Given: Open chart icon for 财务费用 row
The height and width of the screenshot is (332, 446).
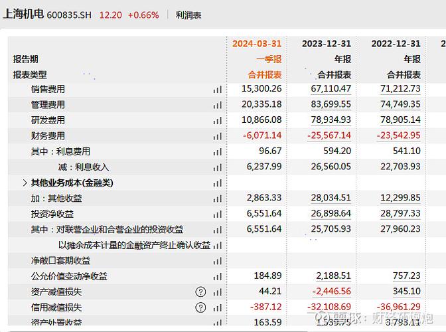Looking at the screenshot, I should (x=217, y=137).
